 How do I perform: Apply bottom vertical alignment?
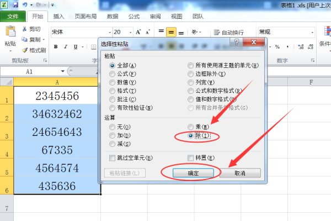pos(181,33)
